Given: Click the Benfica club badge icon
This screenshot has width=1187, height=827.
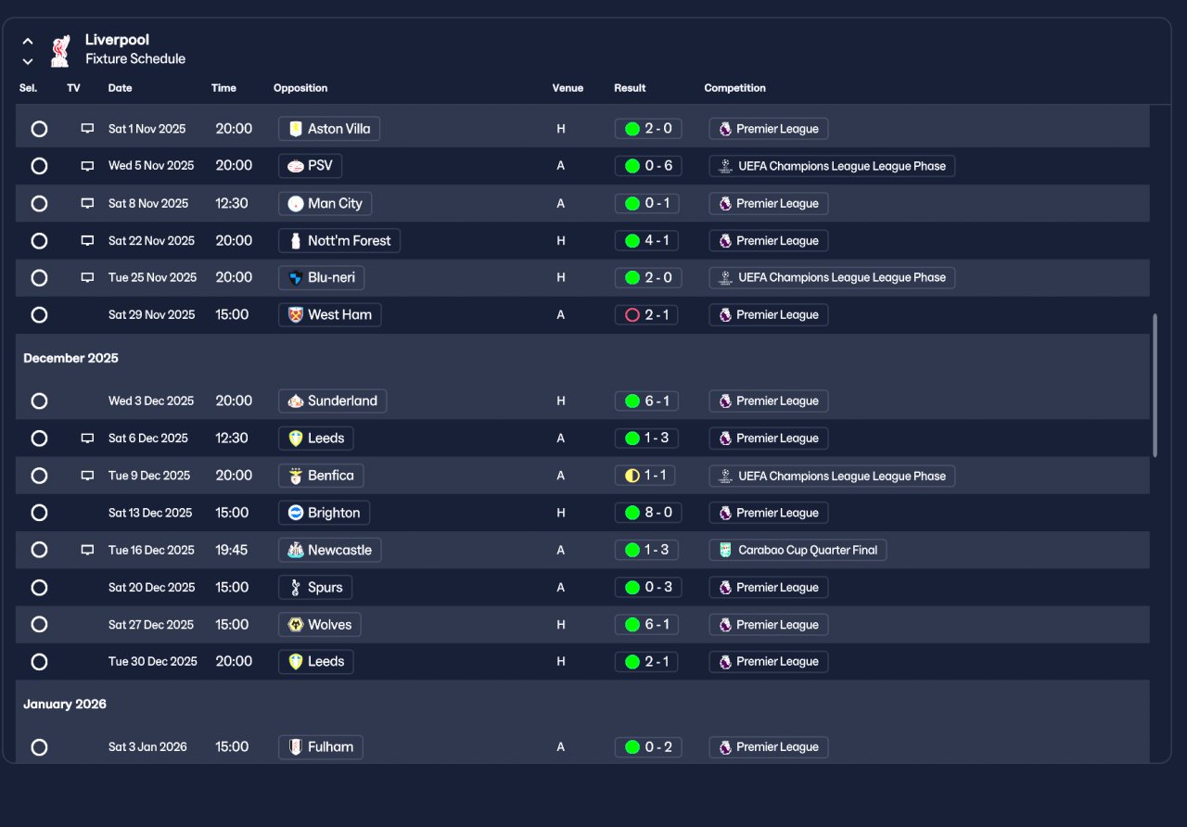Looking at the screenshot, I should tap(296, 476).
